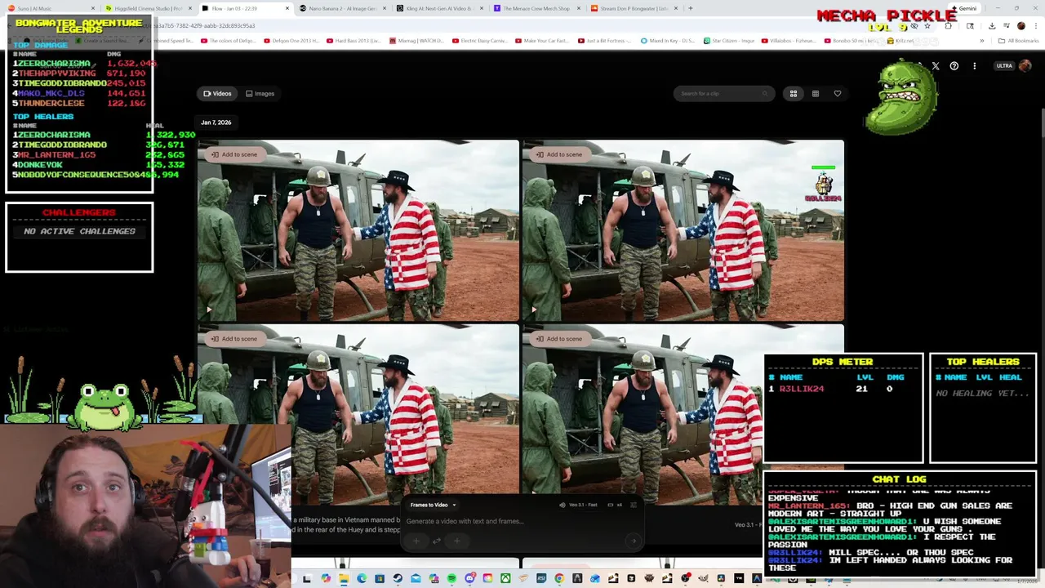
Task: Switch to The Menace Crew Merch Shop tab
Action: point(537,8)
